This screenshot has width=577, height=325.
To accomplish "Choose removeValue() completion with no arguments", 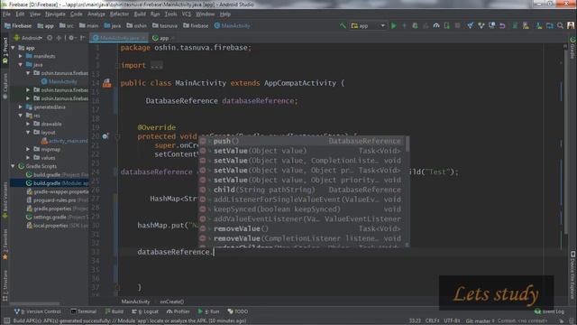I will point(301,228).
